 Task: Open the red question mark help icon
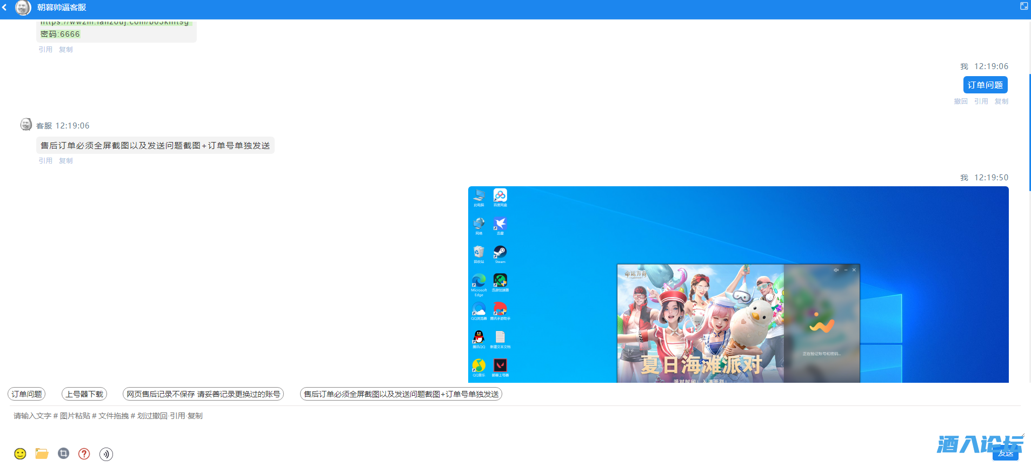click(84, 454)
